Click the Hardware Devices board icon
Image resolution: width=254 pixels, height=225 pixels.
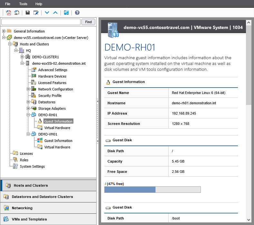click(x=34, y=76)
